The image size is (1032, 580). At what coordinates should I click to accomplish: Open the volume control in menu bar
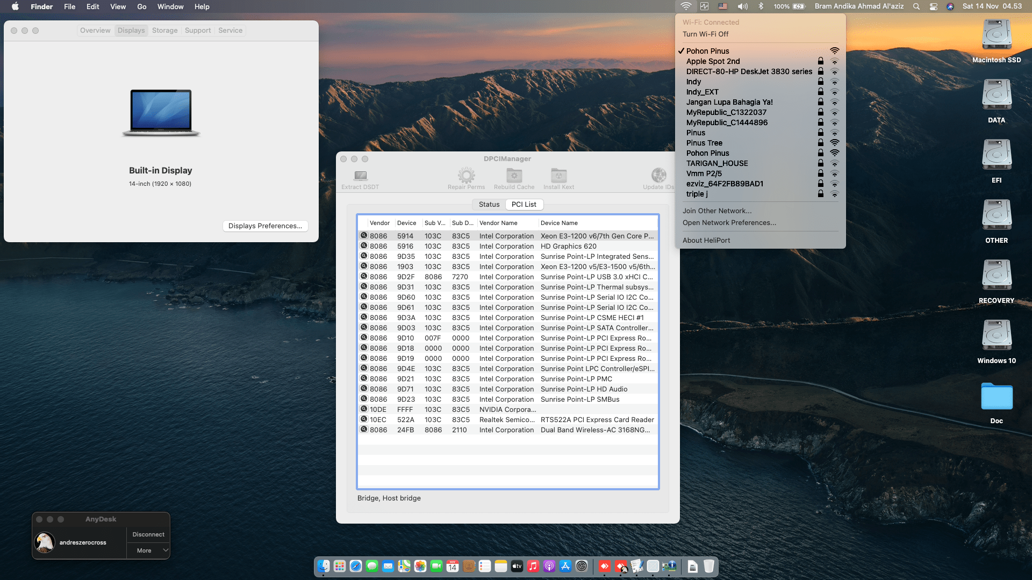tap(742, 6)
